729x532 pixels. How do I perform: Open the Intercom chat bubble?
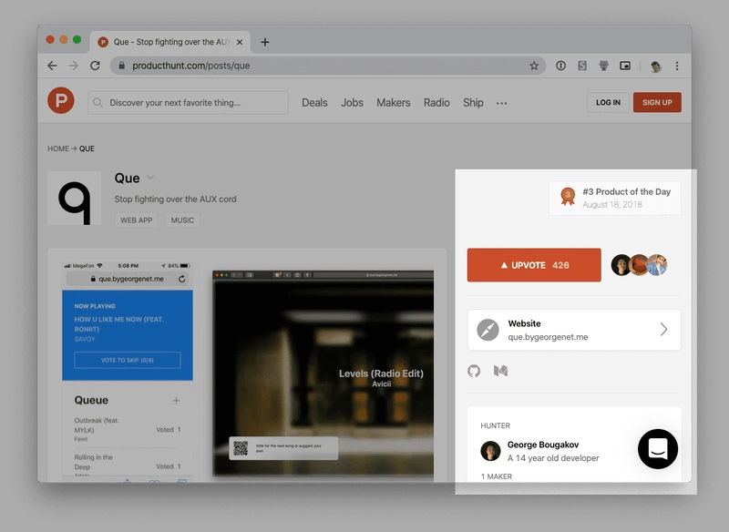tap(658, 449)
